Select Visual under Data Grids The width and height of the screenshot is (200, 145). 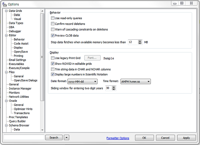[17, 19]
